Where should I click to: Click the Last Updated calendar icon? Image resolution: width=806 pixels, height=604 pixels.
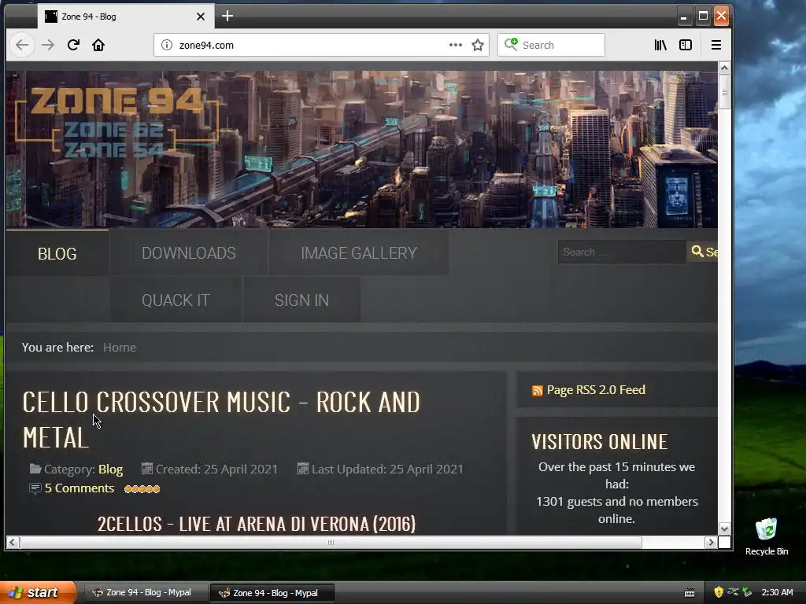point(303,469)
